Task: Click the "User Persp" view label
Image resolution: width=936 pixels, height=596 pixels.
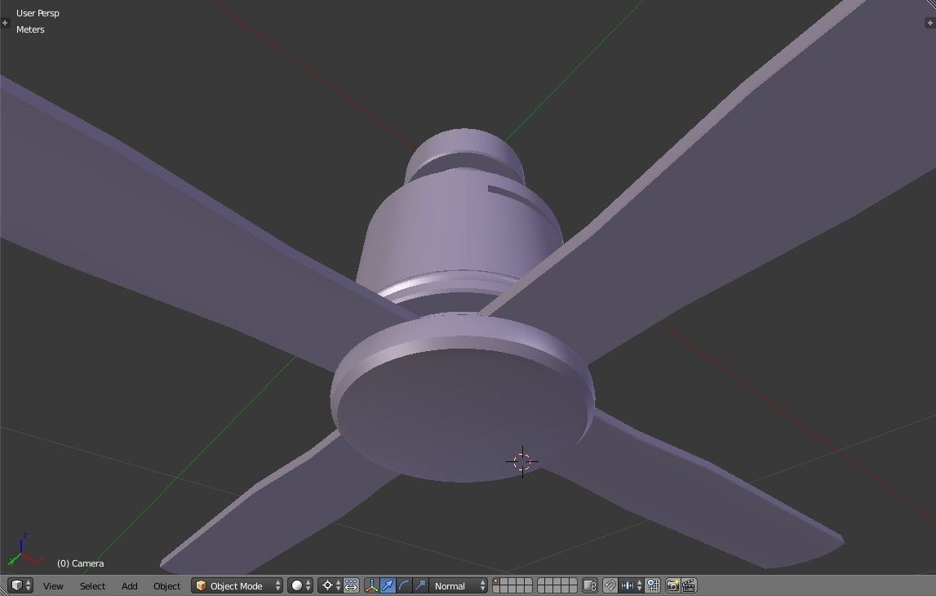Action: [38, 13]
